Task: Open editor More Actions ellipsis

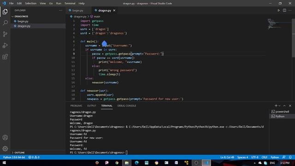Action: click(290, 10)
